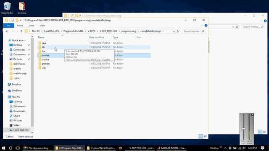
Task: Click Program Files (x86) breadcrumb
Action: coord(73,31)
